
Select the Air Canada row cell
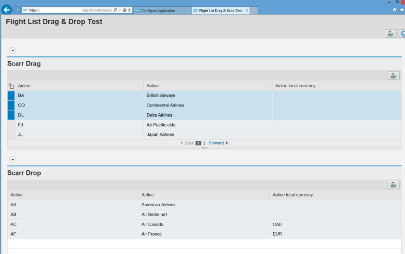(153, 225)
